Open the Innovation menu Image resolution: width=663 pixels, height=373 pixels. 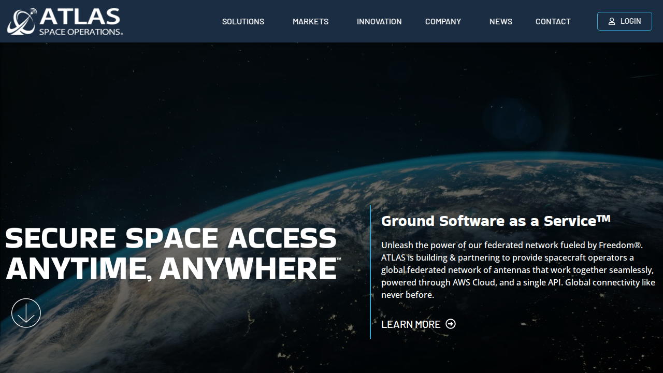pos(379,21)
